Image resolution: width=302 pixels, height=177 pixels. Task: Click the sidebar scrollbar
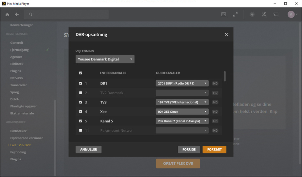(x=55, y=137)
